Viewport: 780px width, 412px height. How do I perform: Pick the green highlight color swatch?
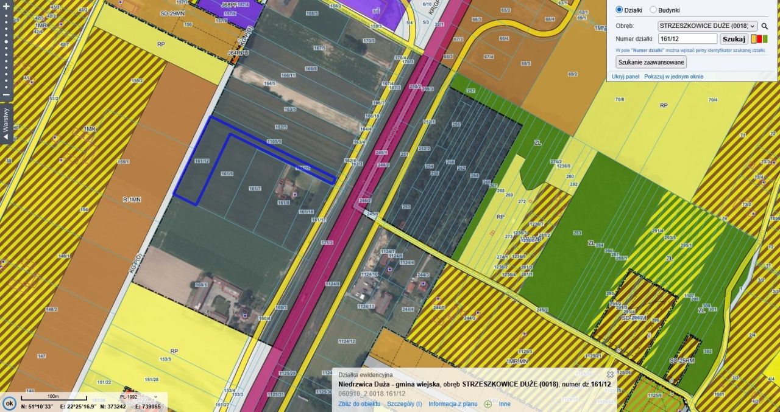pos(765,39)
